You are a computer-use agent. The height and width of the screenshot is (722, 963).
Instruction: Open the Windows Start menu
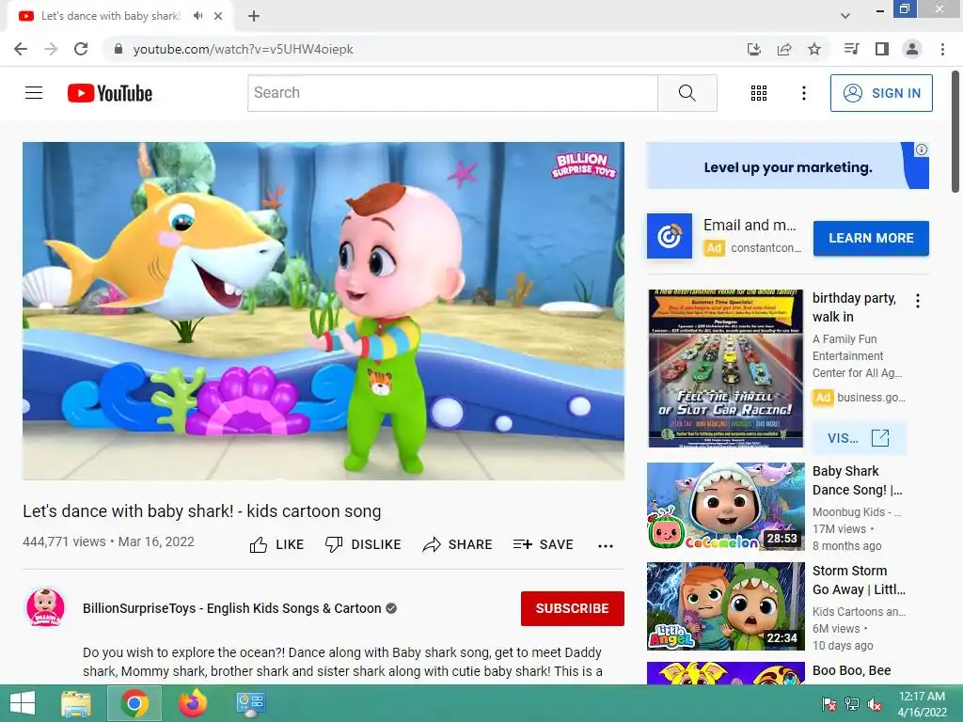tap(23, 703)
